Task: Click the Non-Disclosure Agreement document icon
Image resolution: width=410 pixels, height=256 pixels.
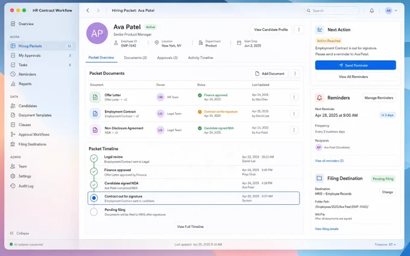Action: [95, 130]
